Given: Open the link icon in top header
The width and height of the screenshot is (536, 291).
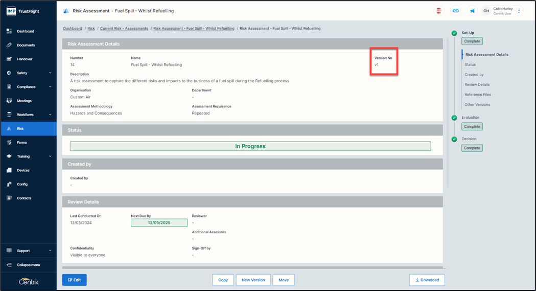Looking at the screenshot, I should coord(455,11).
